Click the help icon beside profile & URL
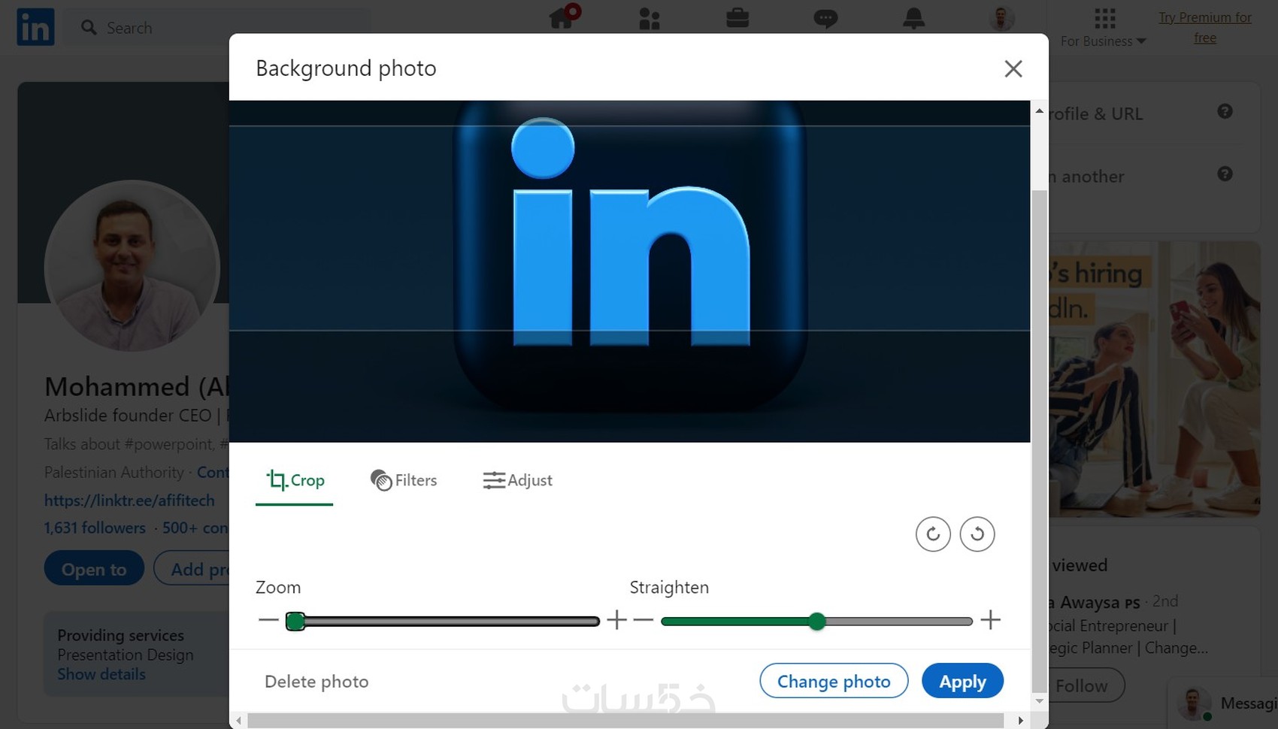1278x729 pixels. click(x=1225, y=111)
